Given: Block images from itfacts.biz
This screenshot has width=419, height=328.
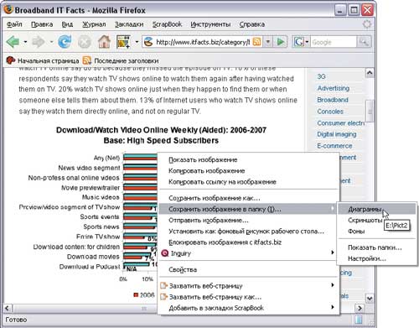Looking at the screenshot, I should click(249, 242).
